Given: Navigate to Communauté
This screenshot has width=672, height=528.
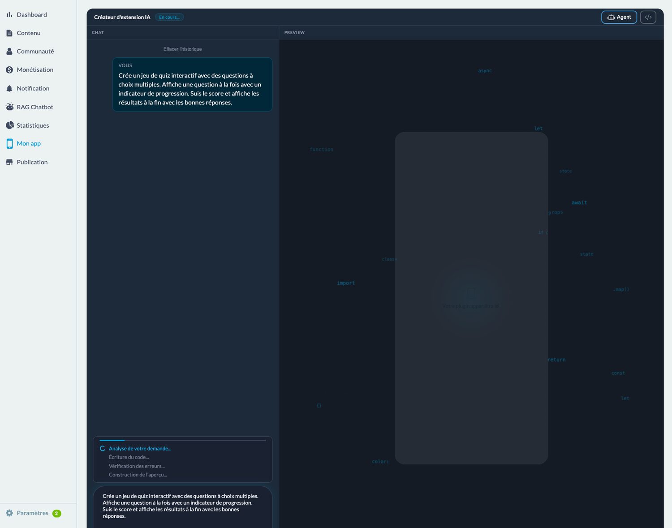Looking at the screenshot, I should (x=35, y=52).
